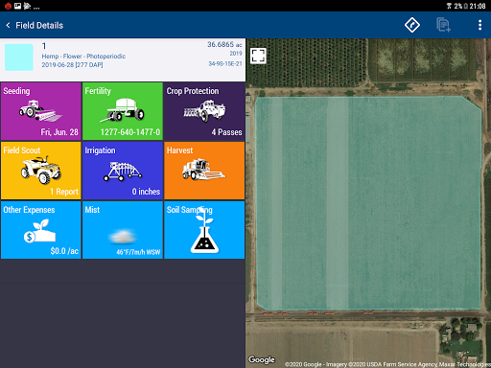
Task: Open the red notification icon in status bar
Action: (x=8, y=6)
